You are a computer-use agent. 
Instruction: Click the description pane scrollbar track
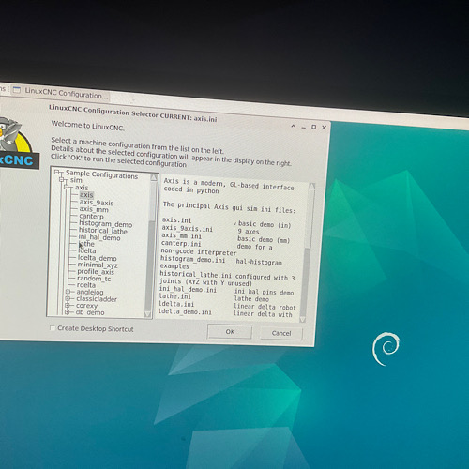tap(307, 253)
